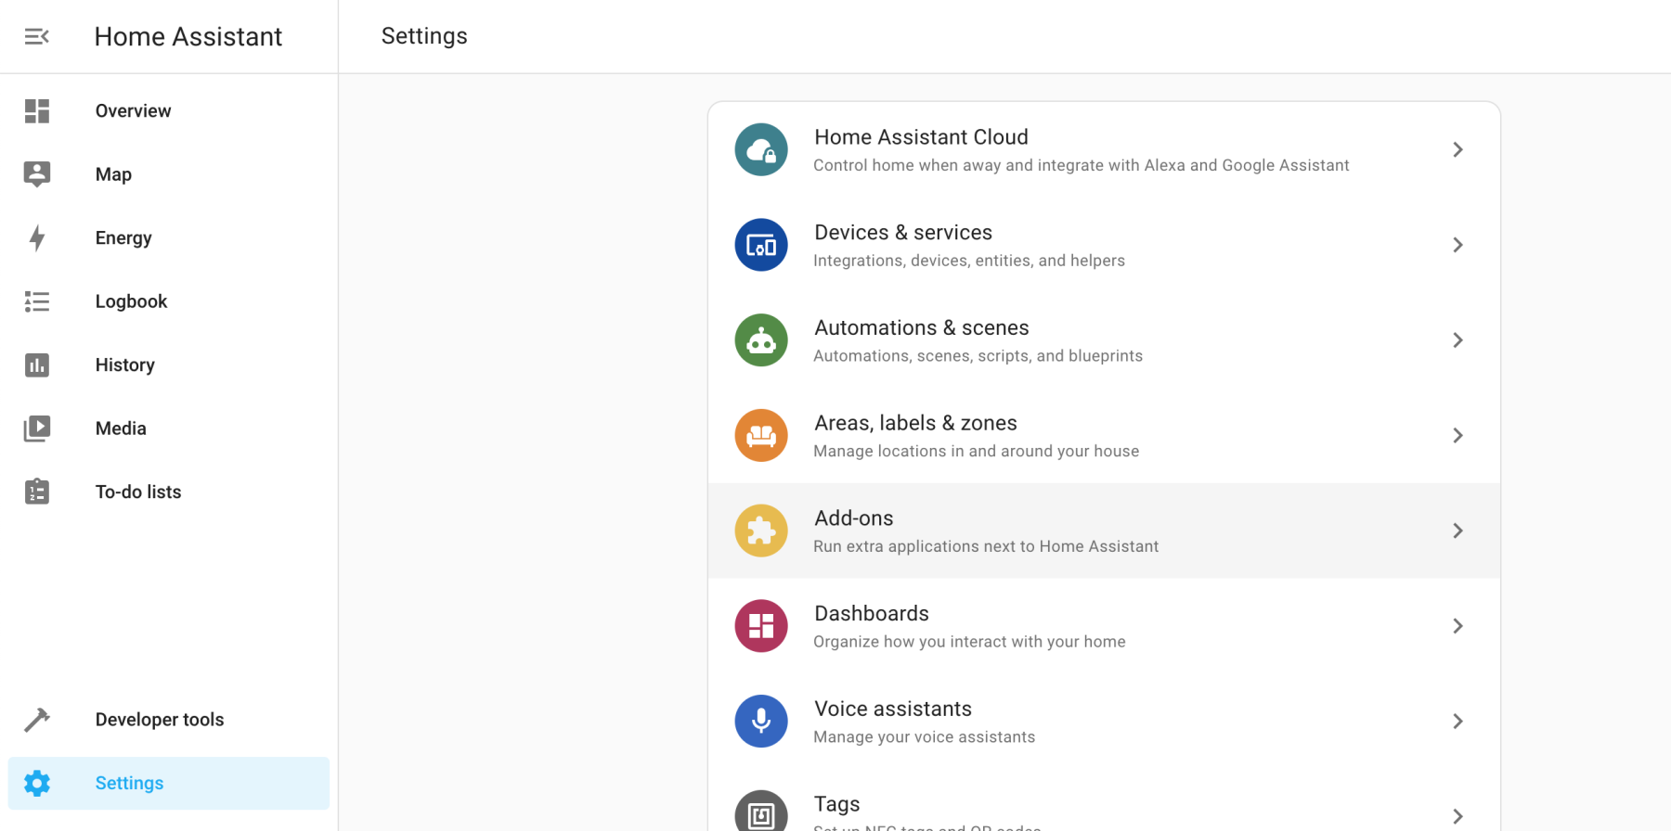Open To-do lists from the sidebar
Image resolution: width=1671 pixels, height=831 pixels.
(169, 492)
